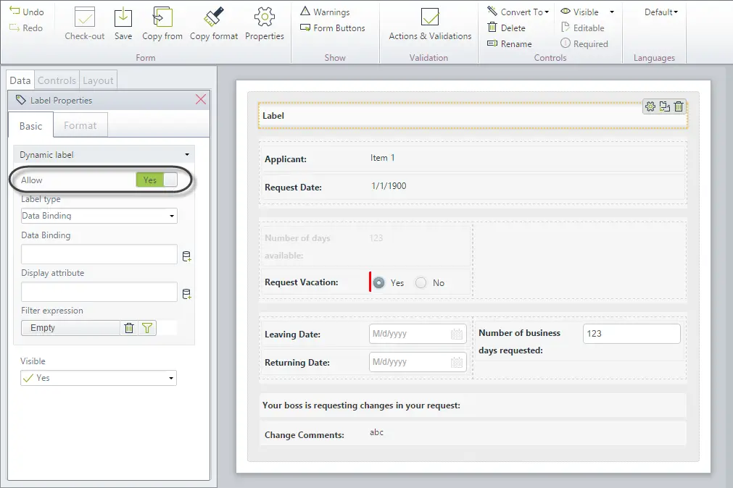This screenshot has height=488, width=733.
Task: Switch to the Format tab
Action: click(x=80, y=125)
